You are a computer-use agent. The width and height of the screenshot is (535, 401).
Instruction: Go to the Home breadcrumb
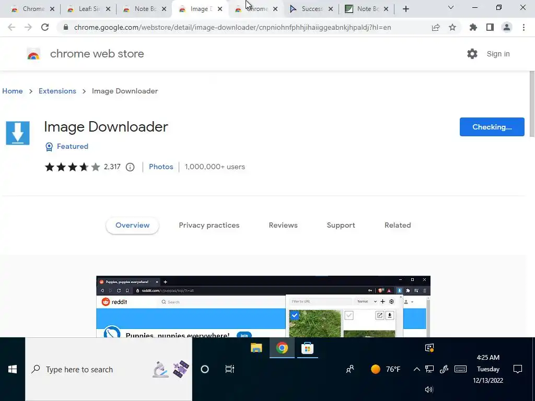click(x=13, y=91)
